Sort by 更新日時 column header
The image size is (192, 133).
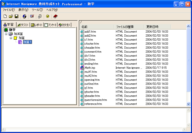[x=157, y=27]
